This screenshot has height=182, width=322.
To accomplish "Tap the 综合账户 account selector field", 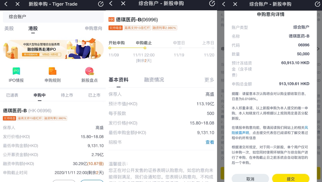I will pos(53,17).
